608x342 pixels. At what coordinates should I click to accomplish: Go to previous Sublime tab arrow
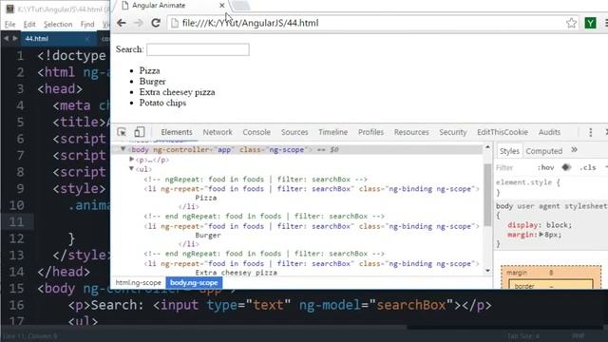(6, 38)
